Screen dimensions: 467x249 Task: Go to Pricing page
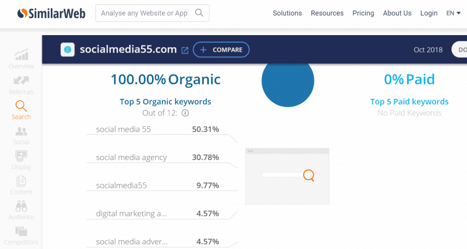[x=363, y=13]
